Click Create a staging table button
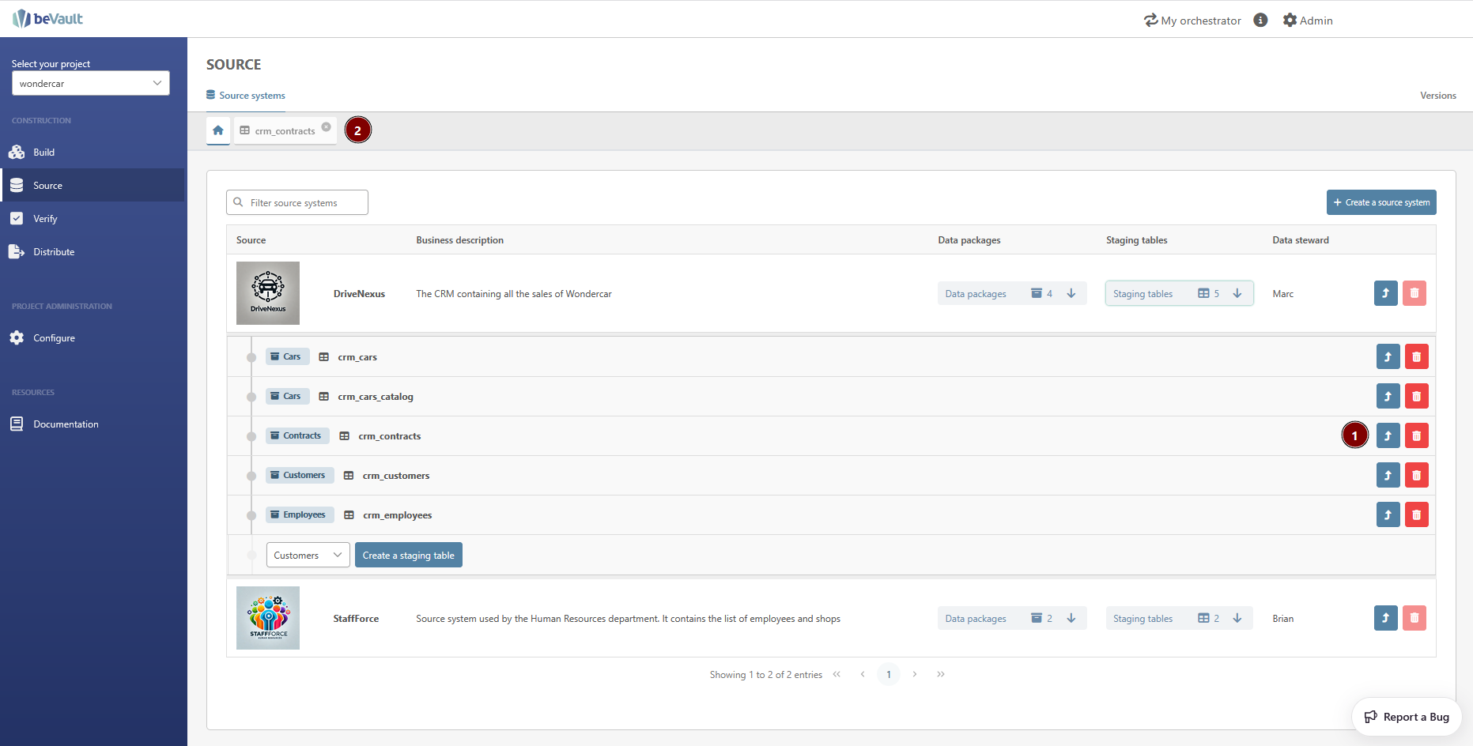The height and width of the screenshot is (746, 1473). (x=408, y=556)
